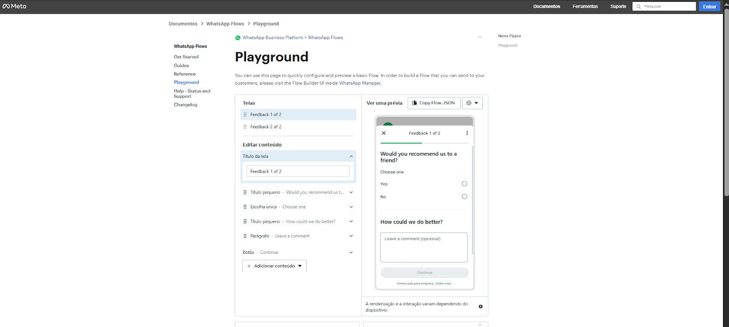The width and height of the screenshot is (729, 327).
Task: Click the WhatsApp Flows link after Business Platform
Action: [325, 38]
